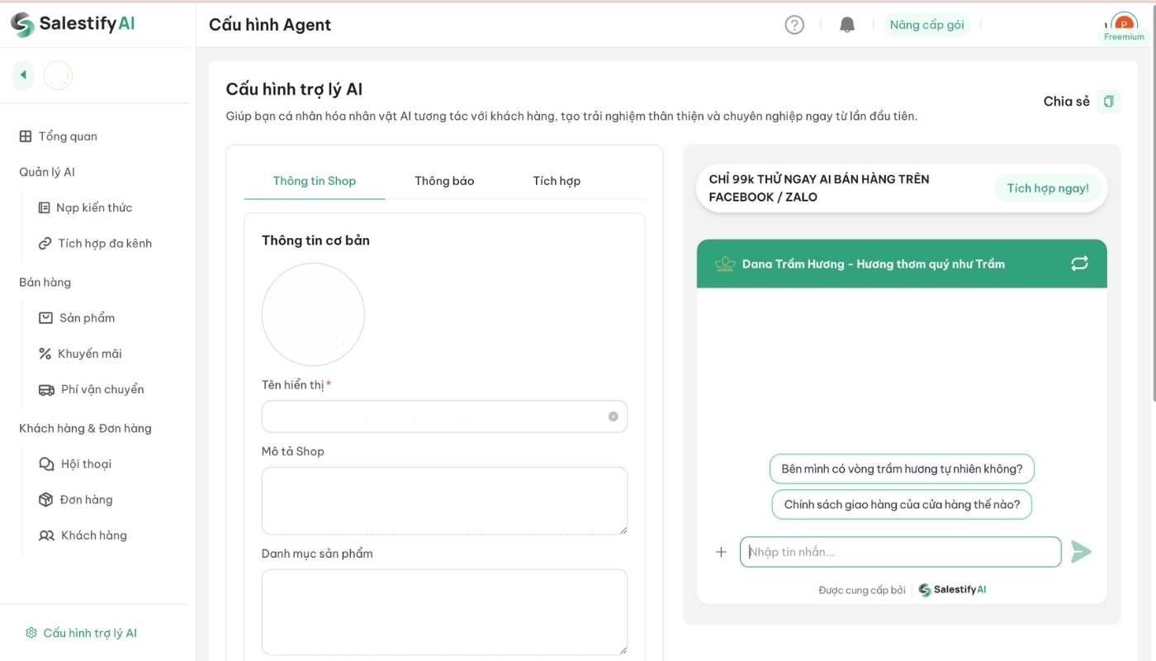Open settings via the Cấu hình trợ lý AI gear
The height and width of the screenshot is (661, 1156).
coord(80,631)
